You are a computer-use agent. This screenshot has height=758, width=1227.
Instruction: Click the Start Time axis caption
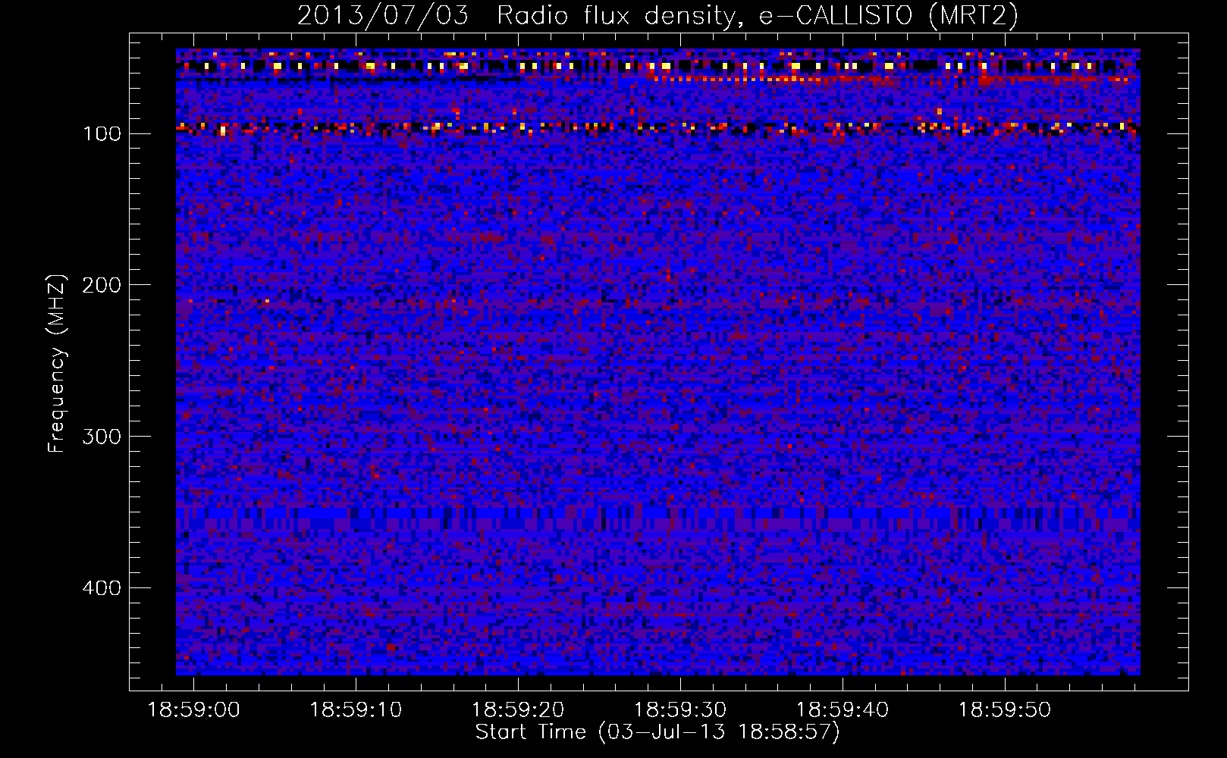click(657, 732)
